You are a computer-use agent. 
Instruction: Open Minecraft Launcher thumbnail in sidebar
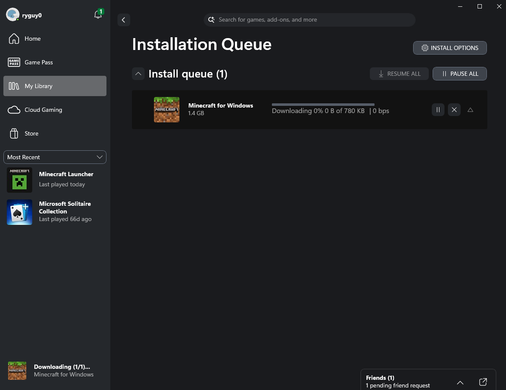tap(20, 180)
